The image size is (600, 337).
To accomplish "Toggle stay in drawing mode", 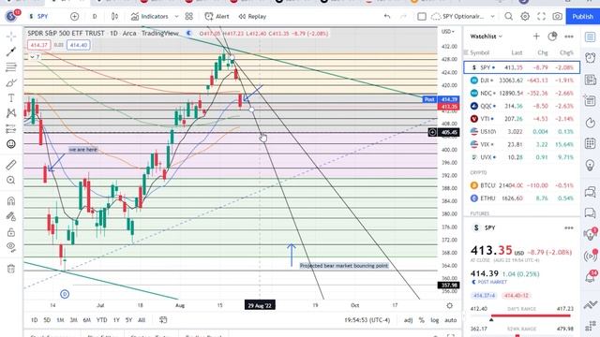I will click(x=11, y=216).
